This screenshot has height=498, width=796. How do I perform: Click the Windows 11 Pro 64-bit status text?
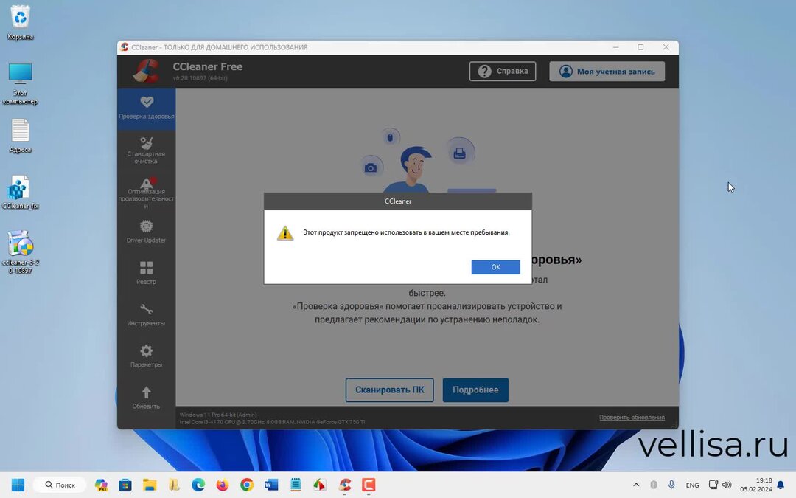pos(218,415)
